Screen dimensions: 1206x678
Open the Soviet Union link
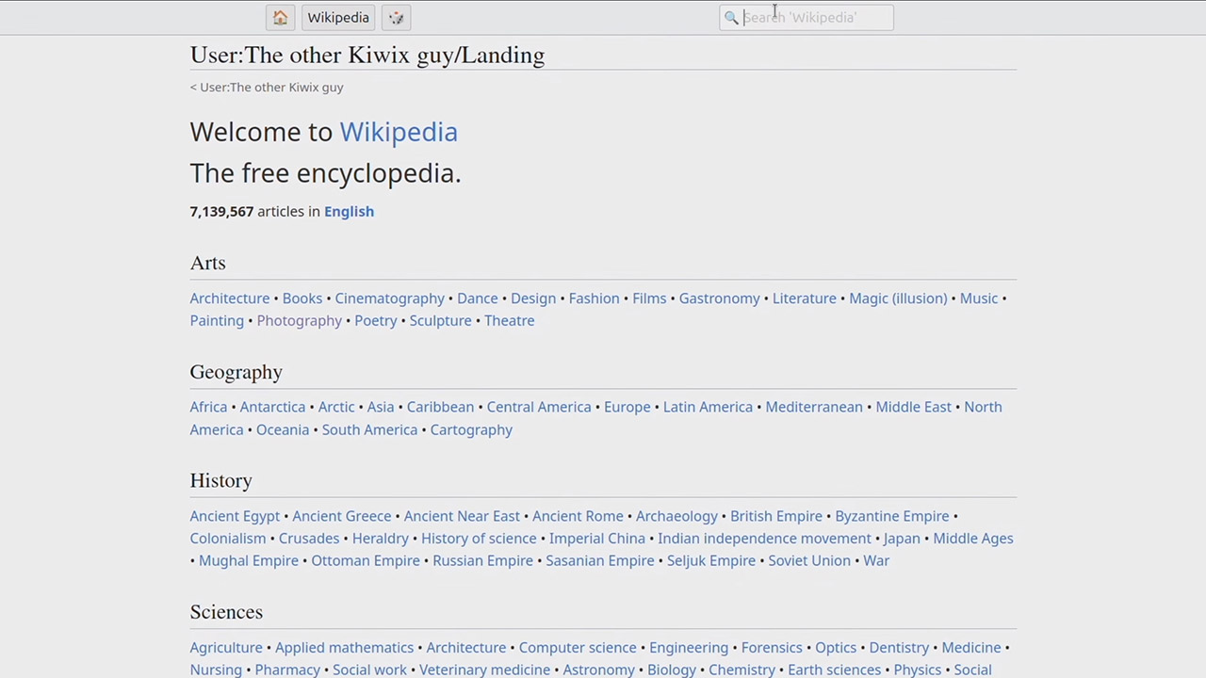pyautogui.click(x=809, y=561)
